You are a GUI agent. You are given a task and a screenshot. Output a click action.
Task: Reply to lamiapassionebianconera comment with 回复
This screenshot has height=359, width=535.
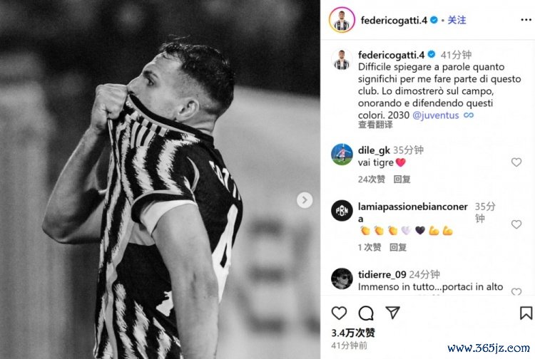coord(398,247)
